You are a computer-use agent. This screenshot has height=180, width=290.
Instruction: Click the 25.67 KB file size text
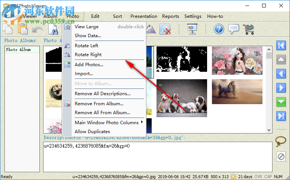click(x=200, y=177)
